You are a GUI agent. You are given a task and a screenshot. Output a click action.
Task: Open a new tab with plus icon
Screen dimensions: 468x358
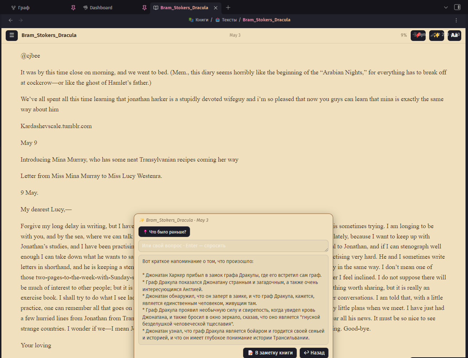[x=228, y=7]
